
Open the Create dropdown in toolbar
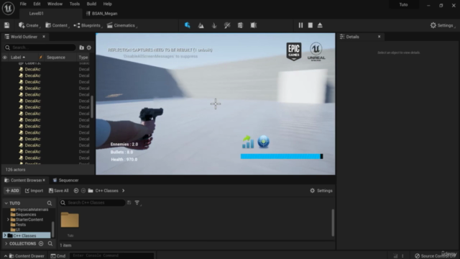(29, 26)
